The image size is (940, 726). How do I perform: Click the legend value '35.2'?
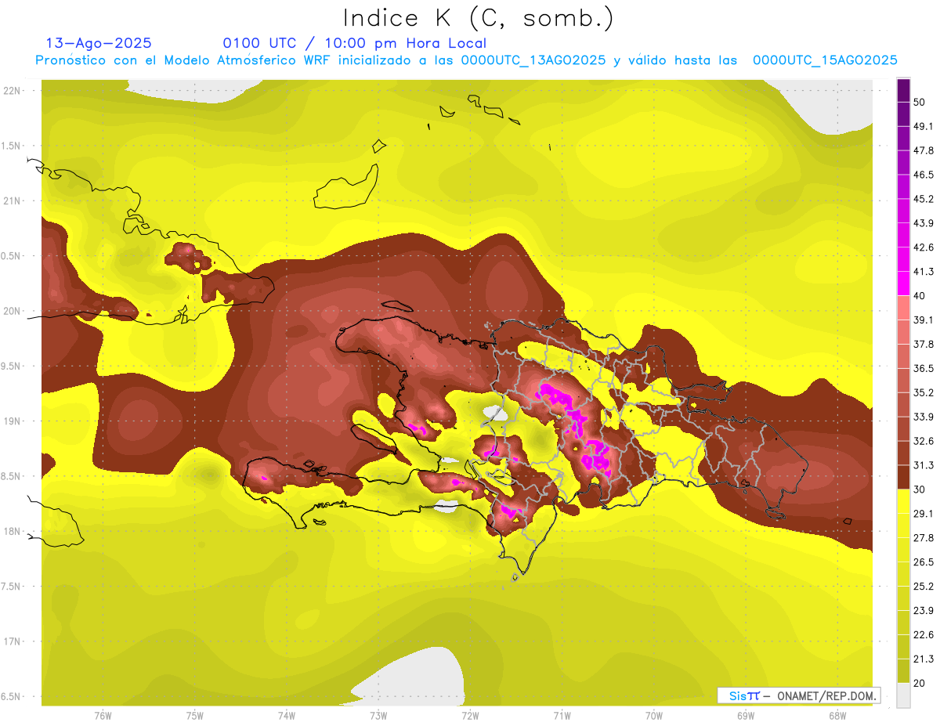[x=924, y=392]
